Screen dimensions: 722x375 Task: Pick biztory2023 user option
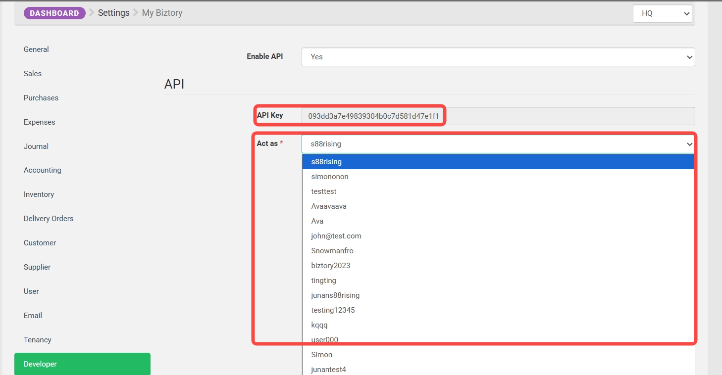(x=498, y=266)
